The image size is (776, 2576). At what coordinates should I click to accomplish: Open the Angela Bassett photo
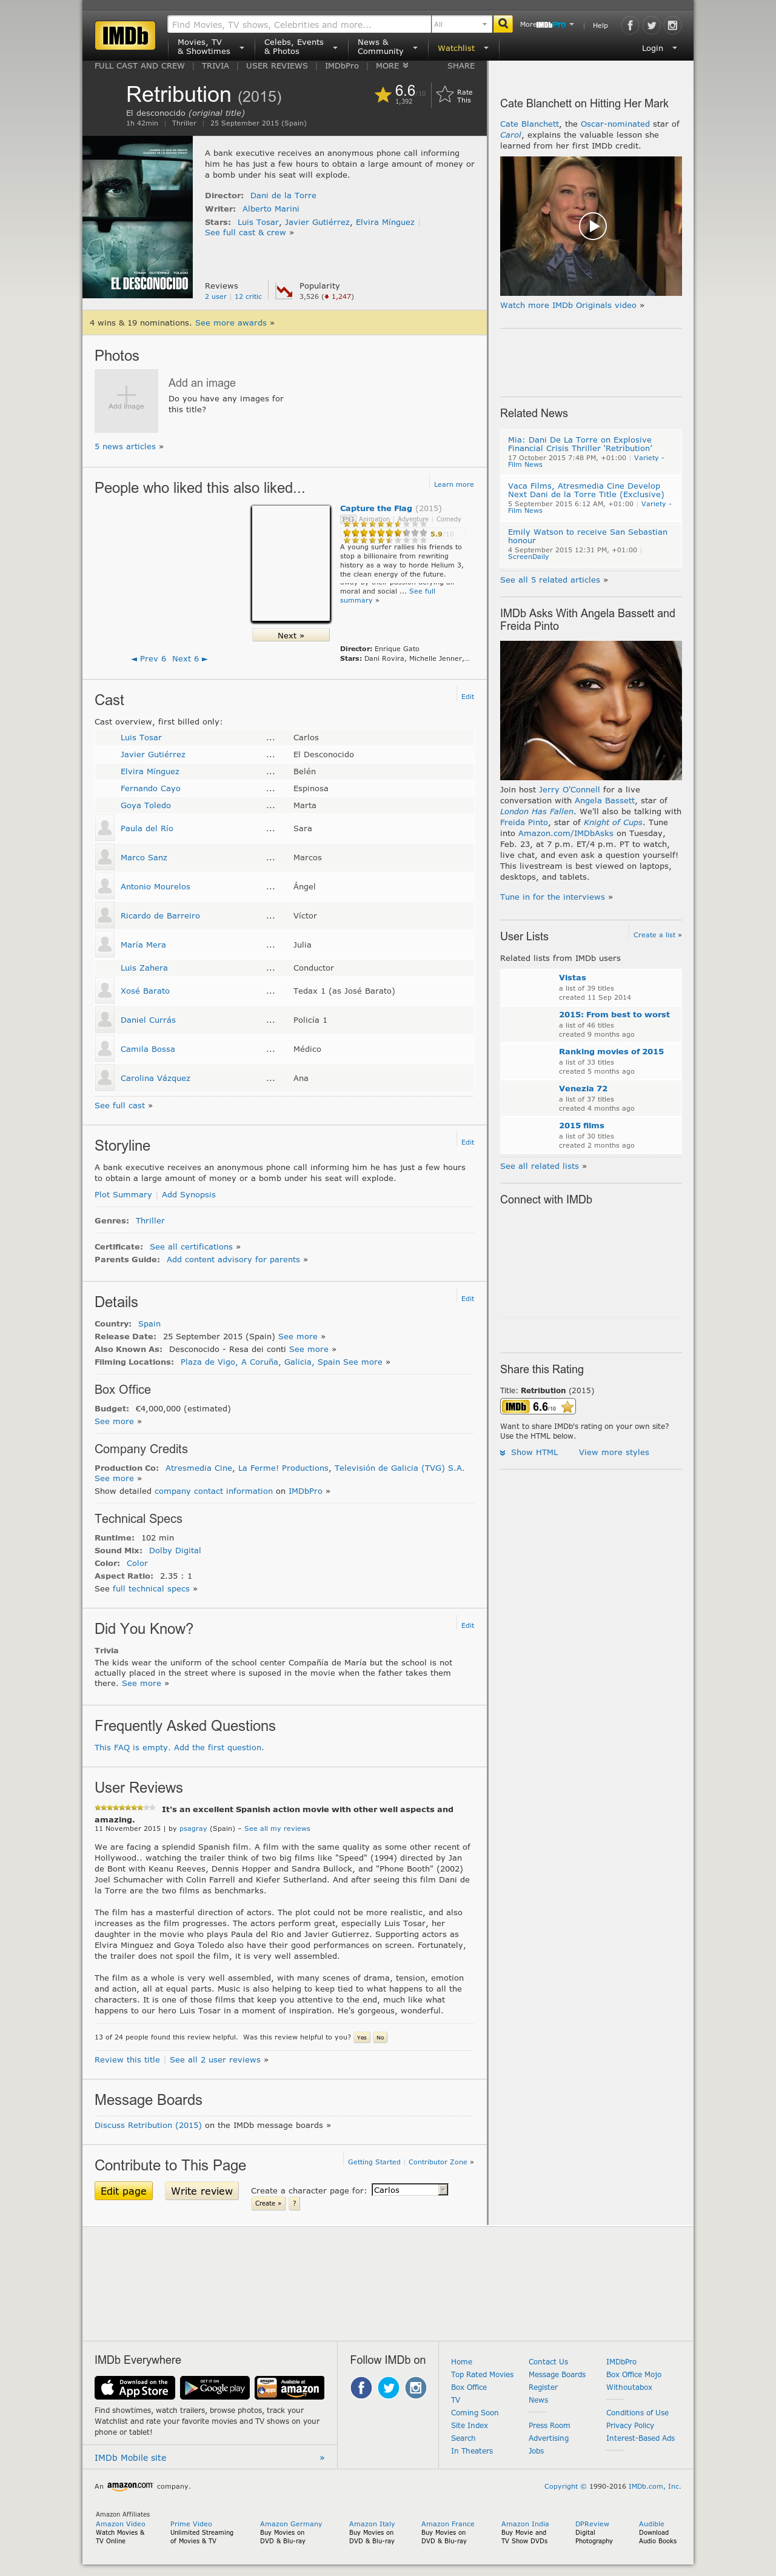[x=591, y=711]
